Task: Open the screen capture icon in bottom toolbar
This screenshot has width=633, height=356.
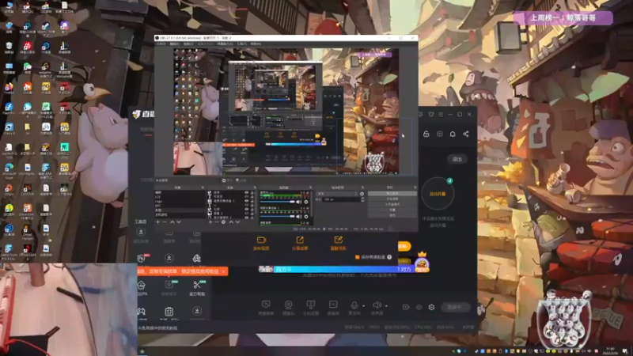Action: coord(266,305)
